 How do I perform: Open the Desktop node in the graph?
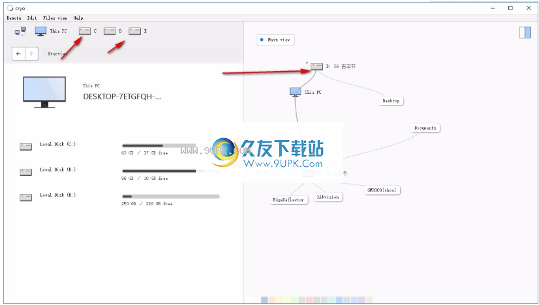point(391,101)
